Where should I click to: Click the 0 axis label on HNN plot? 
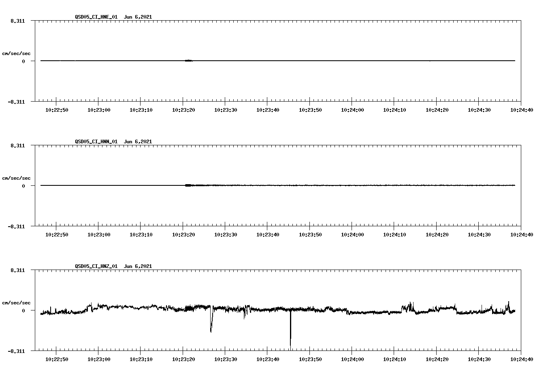coord(23,186)
